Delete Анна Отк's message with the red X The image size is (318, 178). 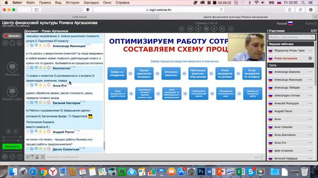[x=28, y=85]
